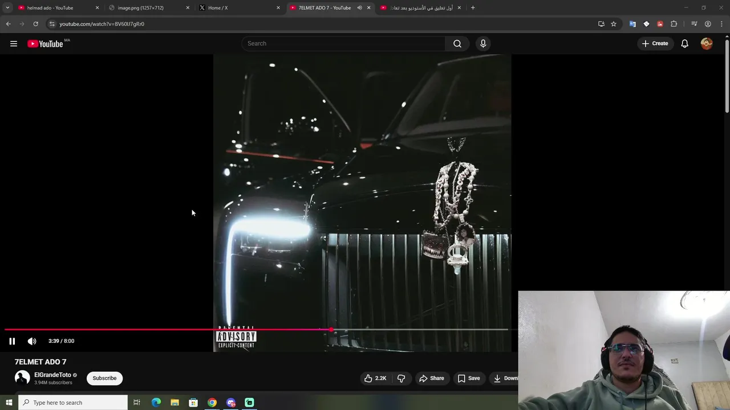Screen dimensions: 730x410
Task: Click the Create button
Action: [655, 44]
